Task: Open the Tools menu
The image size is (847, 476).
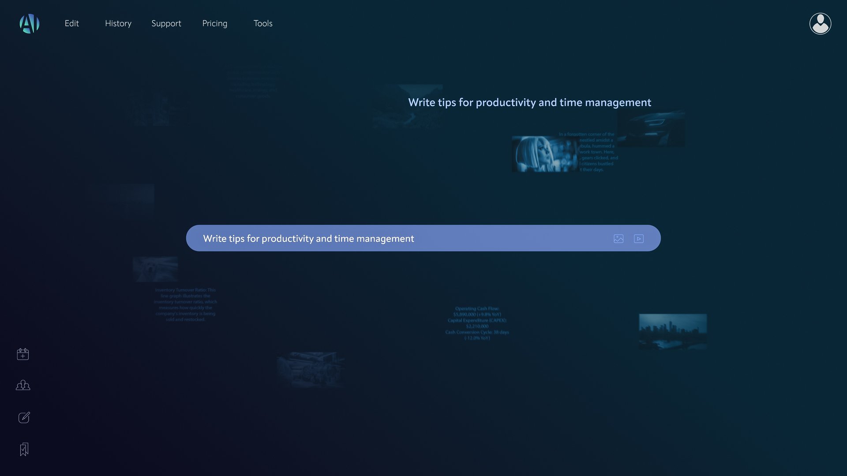Action: pos(263,23)
